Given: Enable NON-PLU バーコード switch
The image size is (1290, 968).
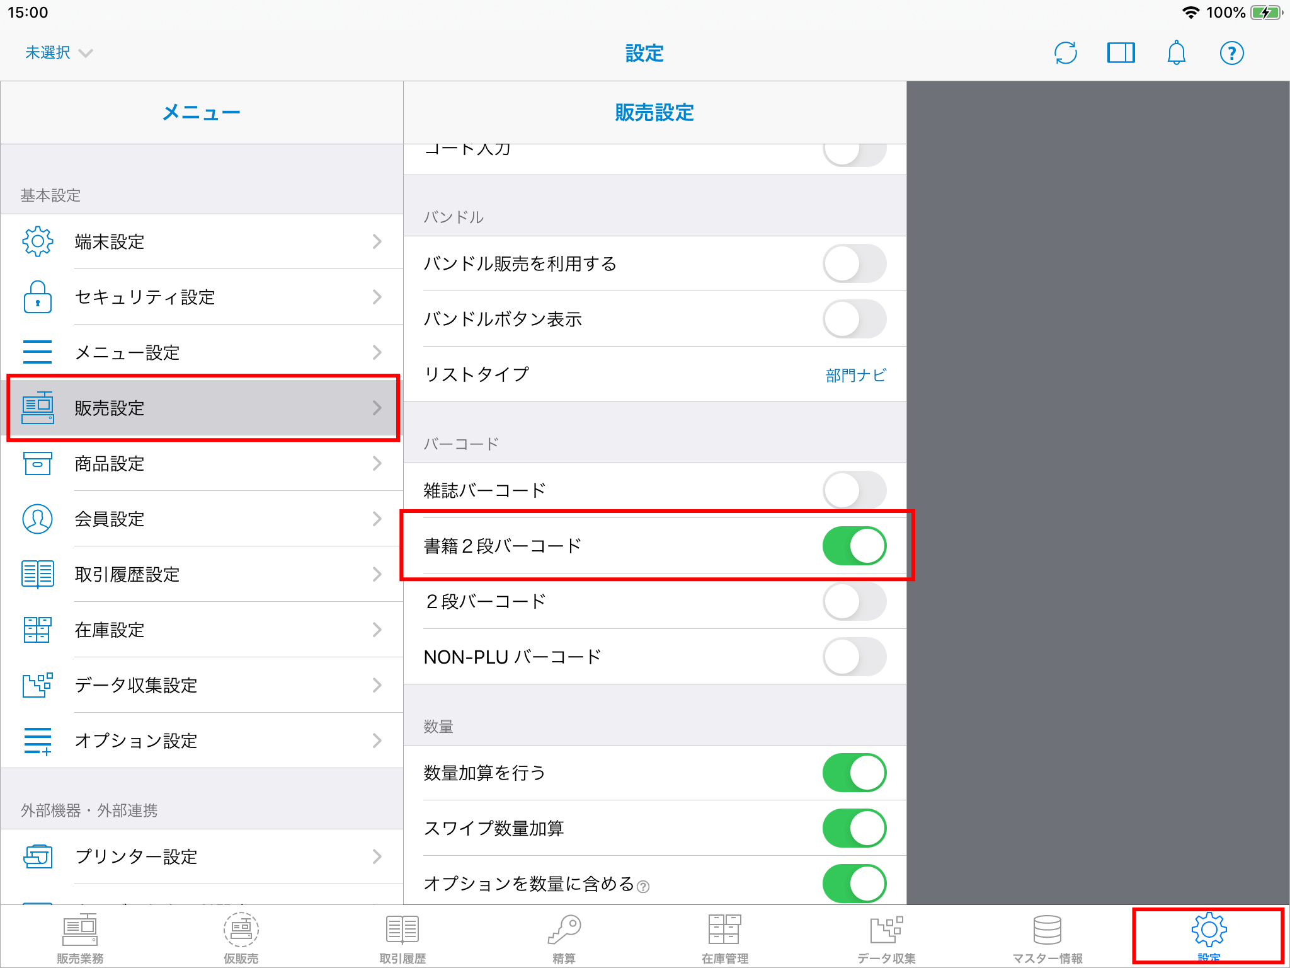Looking at the screenshot, I should (x=855, y=657).
